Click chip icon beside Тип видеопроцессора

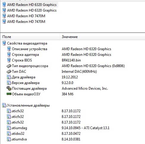9,66
